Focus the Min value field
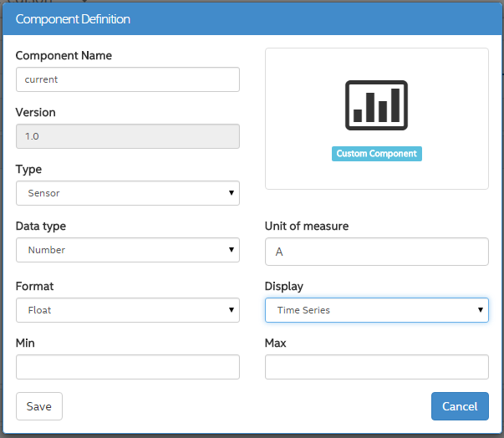This screenshot has height=438, width=504. 127,367
